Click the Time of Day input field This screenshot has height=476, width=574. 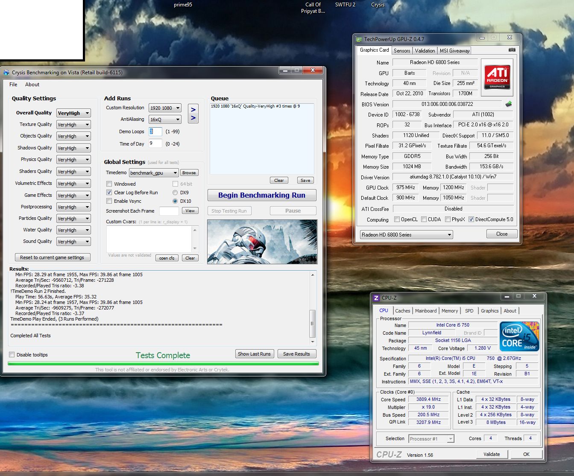(155, 143)
